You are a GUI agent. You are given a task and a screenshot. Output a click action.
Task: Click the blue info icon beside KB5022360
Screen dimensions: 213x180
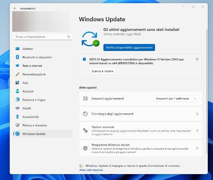click(84, 59)
